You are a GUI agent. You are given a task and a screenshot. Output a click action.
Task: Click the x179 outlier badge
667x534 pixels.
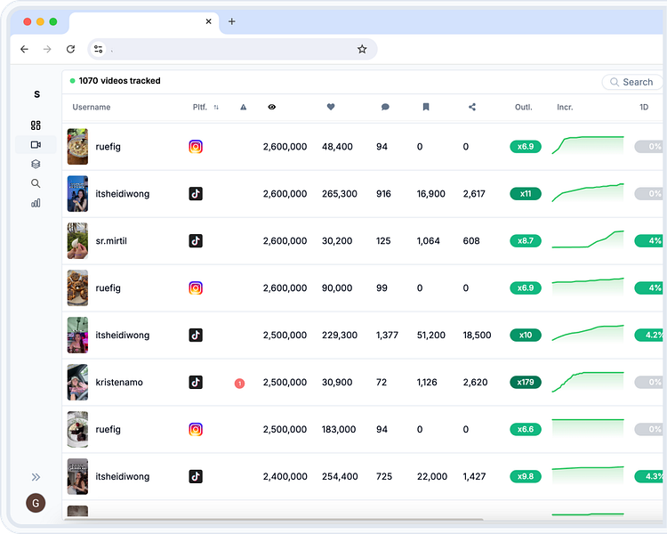tap(526, 383)
